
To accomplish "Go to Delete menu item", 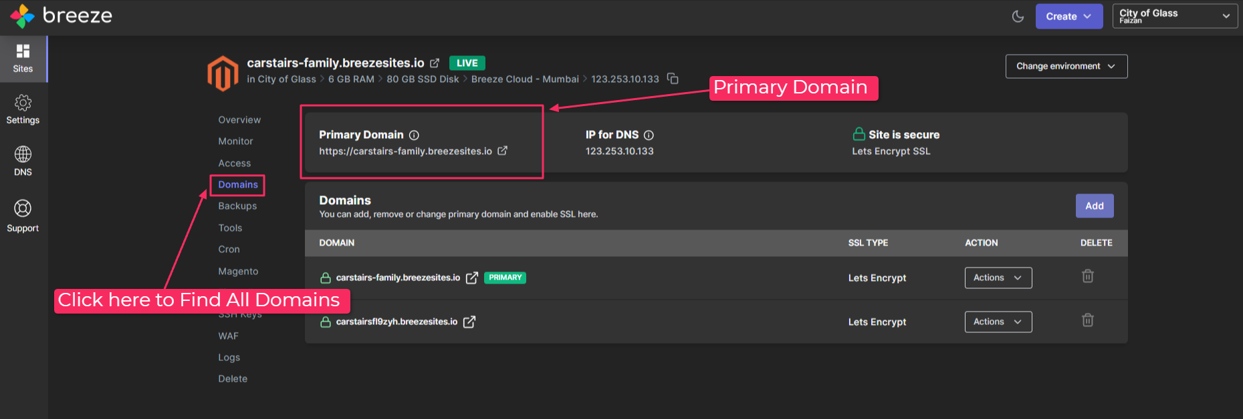I will point(233,379).
